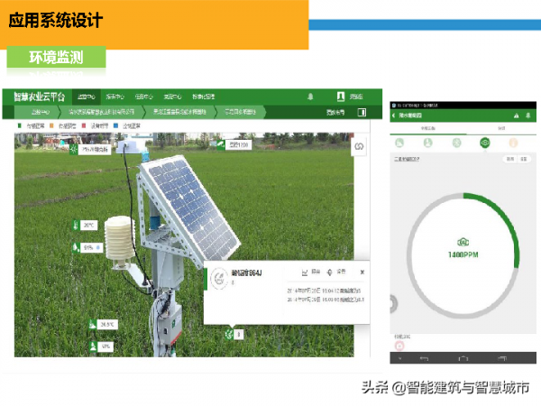
Task: Click the camera marker icon on field photo
Action: click(221, 144)
